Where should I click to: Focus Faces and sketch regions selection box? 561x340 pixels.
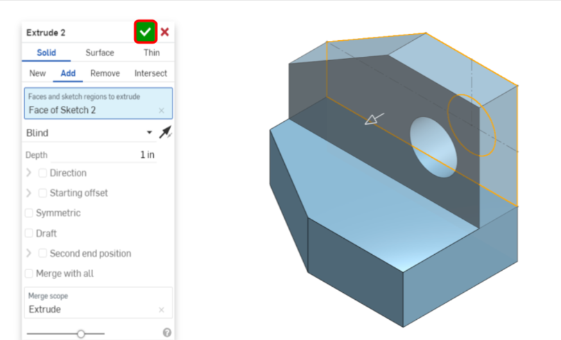click(x=98, y=103)
